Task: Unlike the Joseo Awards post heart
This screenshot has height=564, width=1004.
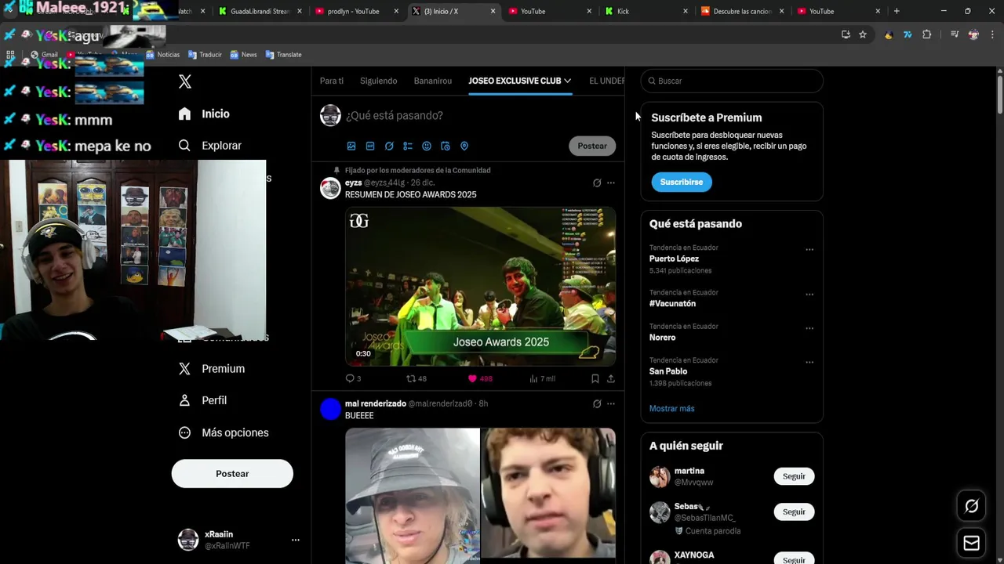Action: pos(479,378)
